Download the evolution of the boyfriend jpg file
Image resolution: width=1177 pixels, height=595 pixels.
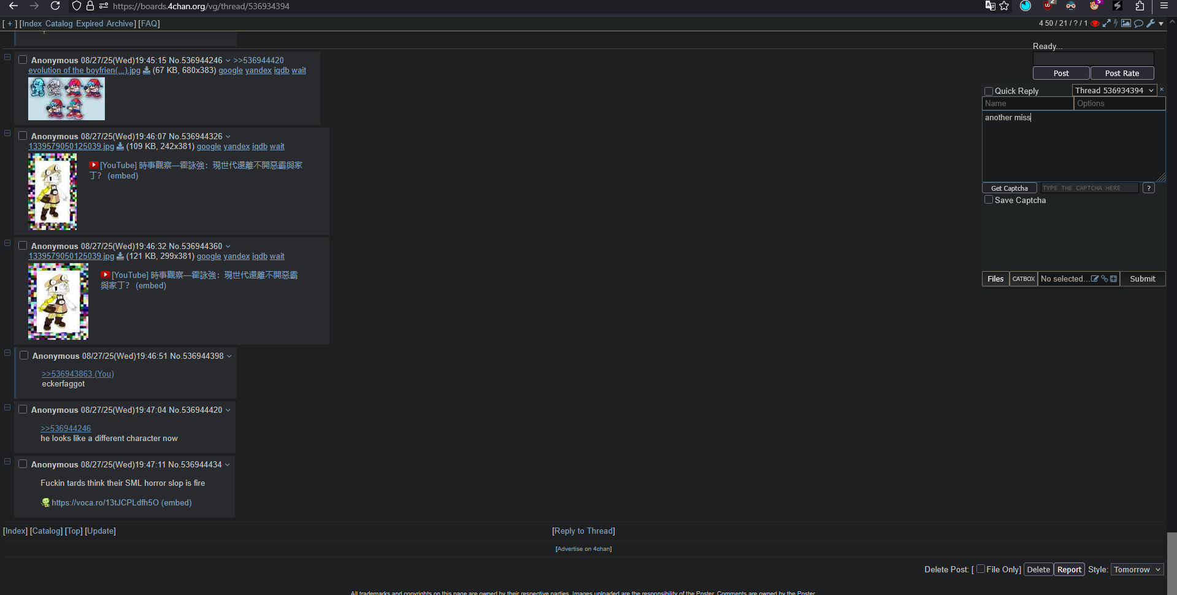[x=147, y=71]
